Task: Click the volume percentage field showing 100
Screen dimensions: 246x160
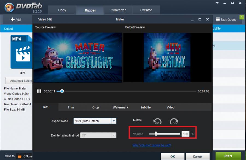Action: click(x=185, y=134)
